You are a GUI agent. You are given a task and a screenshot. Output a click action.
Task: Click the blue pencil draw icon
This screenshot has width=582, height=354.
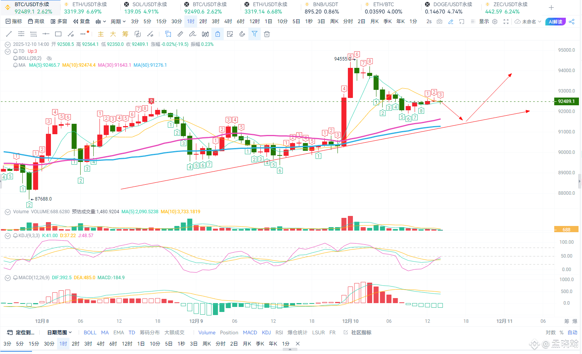tap(450, 22)
